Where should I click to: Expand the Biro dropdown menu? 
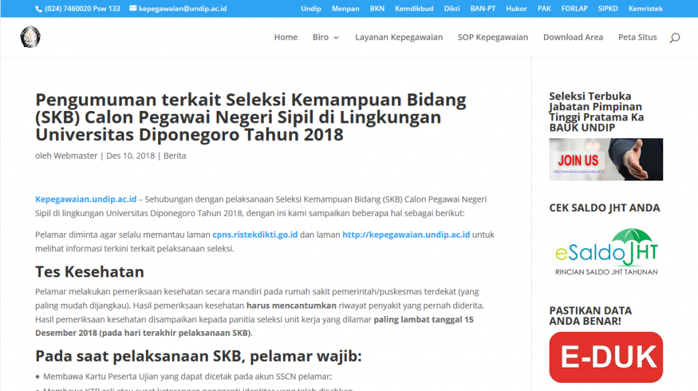(325, 37)
